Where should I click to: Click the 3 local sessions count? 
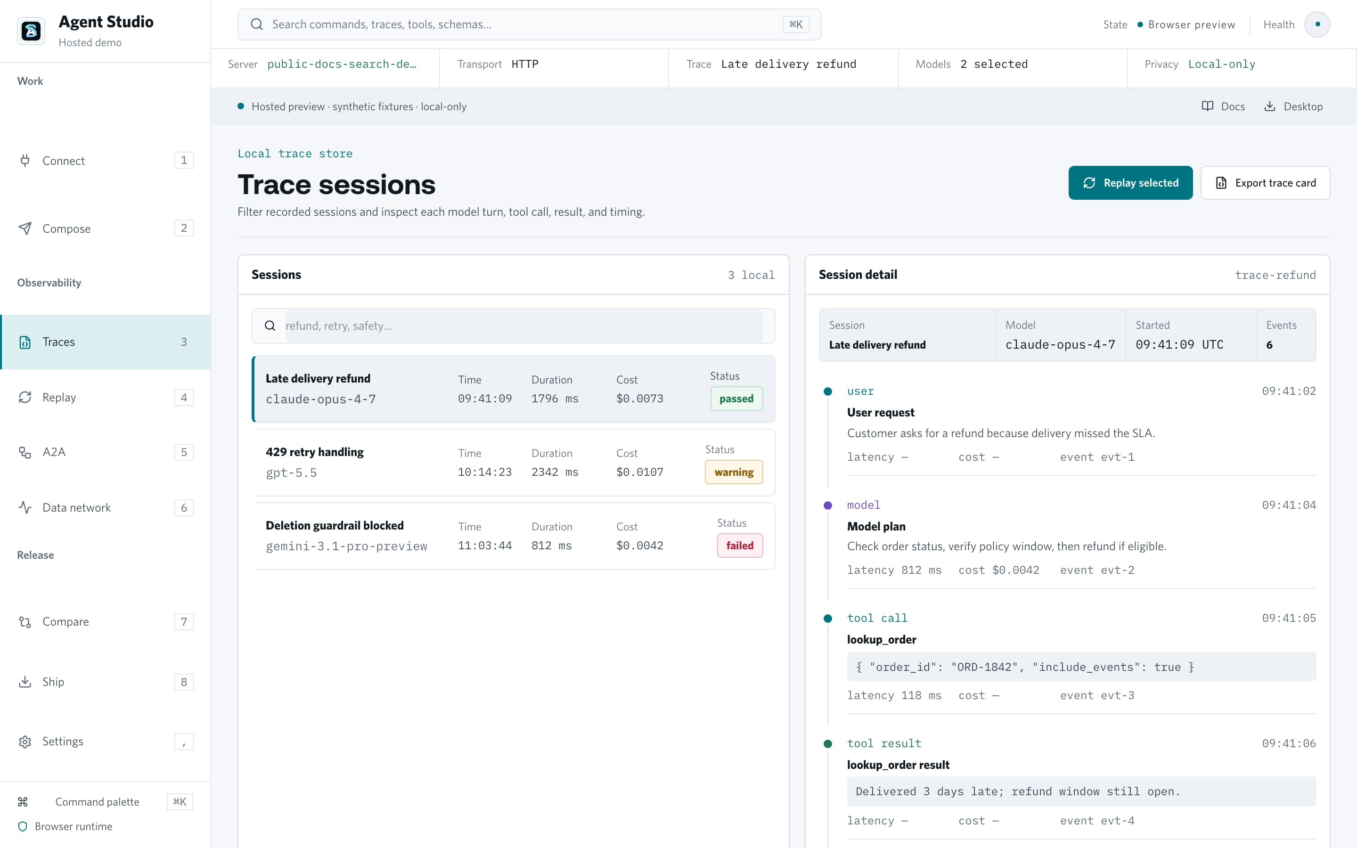(x=752, y=275)
